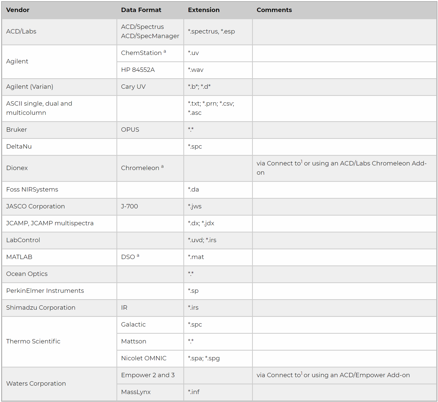Select the Bruker OPUS format text

click(130, 130)
